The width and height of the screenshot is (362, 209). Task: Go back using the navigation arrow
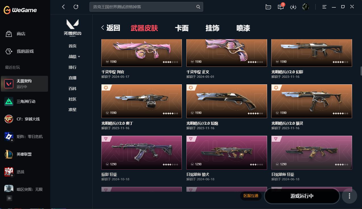pos(63,7)
